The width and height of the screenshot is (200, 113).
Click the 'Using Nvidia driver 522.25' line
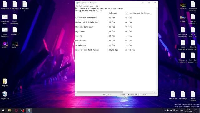(89, 11)
